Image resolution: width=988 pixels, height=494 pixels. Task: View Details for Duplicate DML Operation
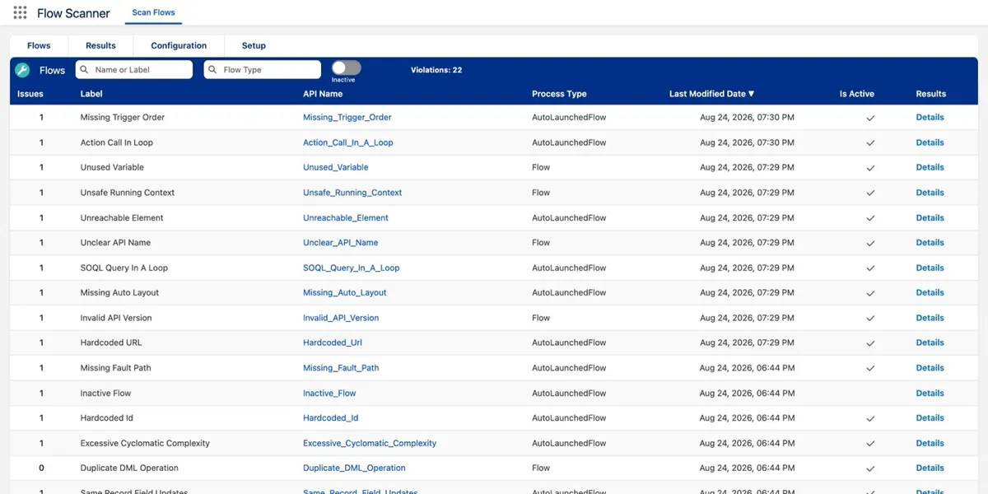click(930, 468)
